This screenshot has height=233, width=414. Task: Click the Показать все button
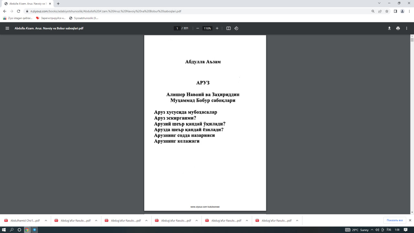(x=395, y=220)
